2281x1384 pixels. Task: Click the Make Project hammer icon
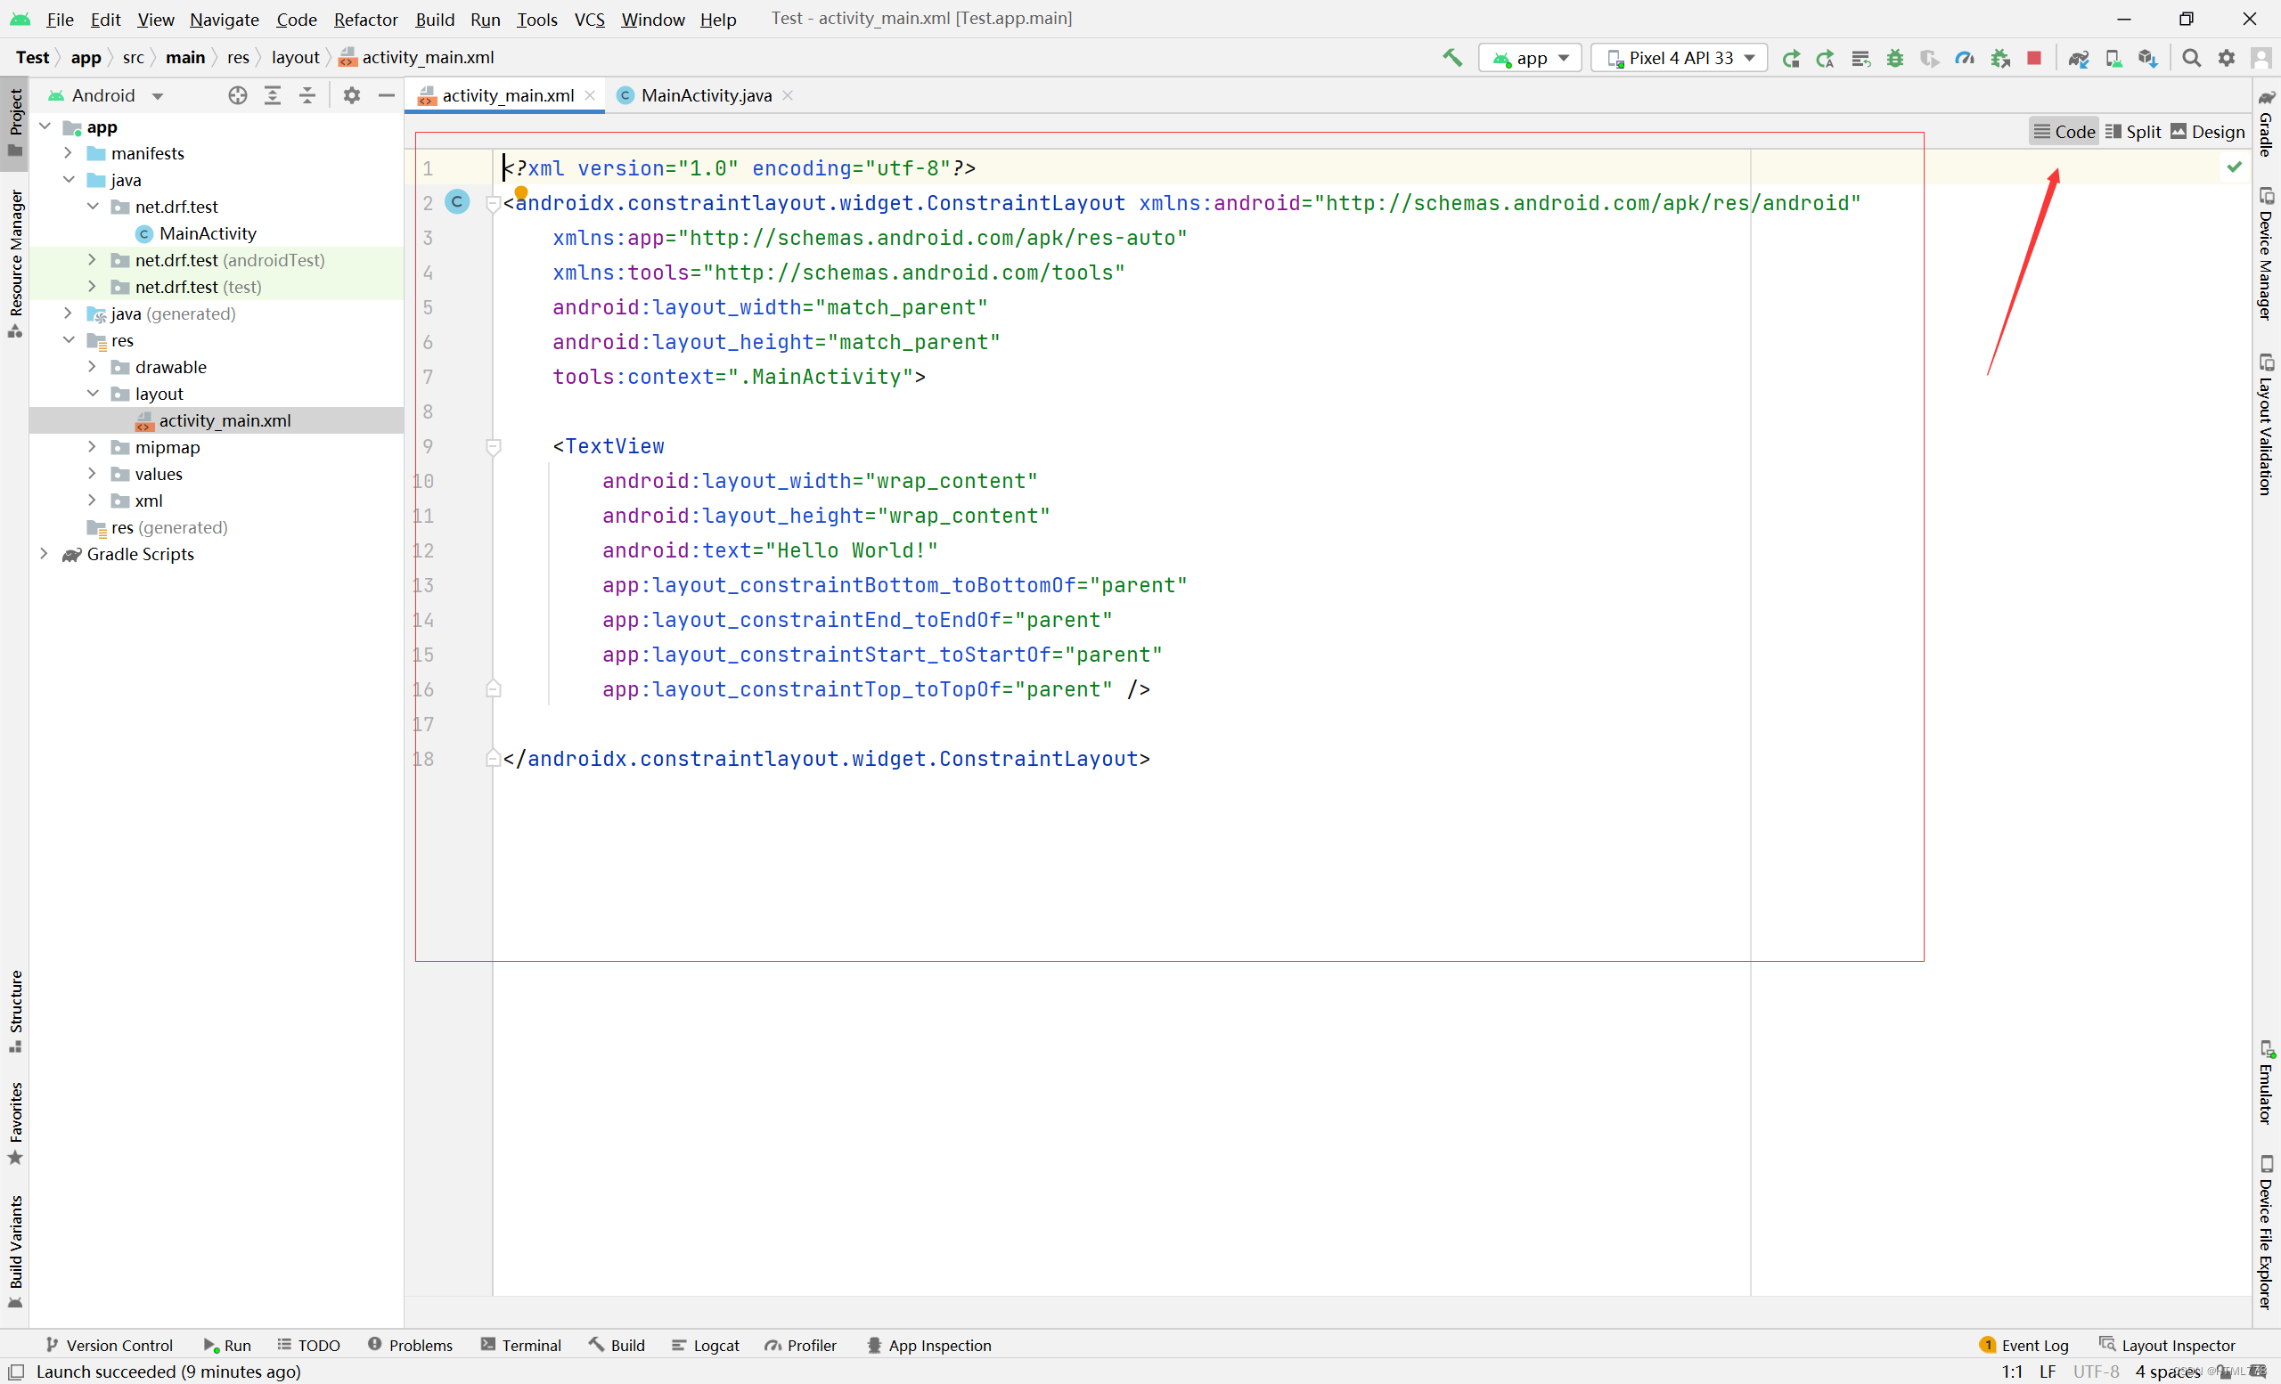click(1451, 57)
